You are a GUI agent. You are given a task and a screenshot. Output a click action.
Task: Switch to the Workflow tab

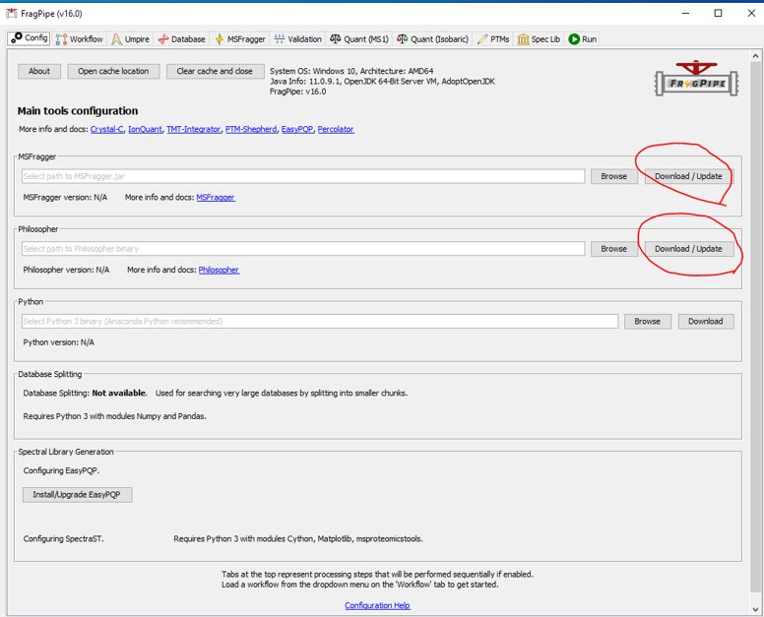[x=80, y=39]
